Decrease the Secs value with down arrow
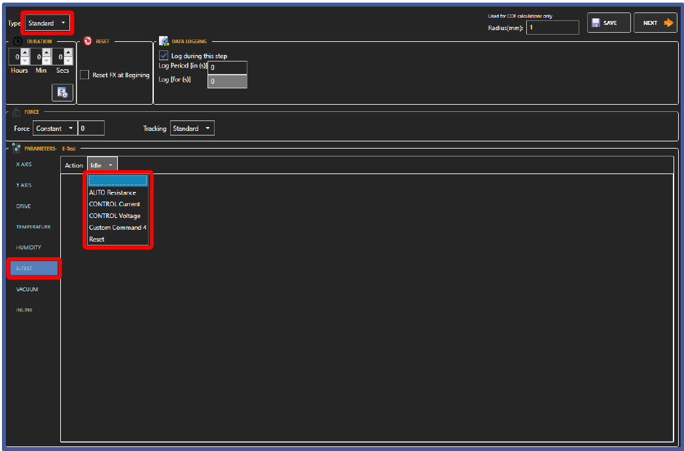Screen dimensions: 684x451 pos(68,61)
